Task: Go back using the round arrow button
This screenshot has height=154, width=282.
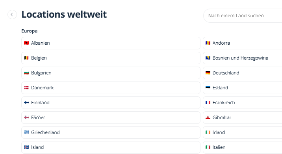Action: 12,14
